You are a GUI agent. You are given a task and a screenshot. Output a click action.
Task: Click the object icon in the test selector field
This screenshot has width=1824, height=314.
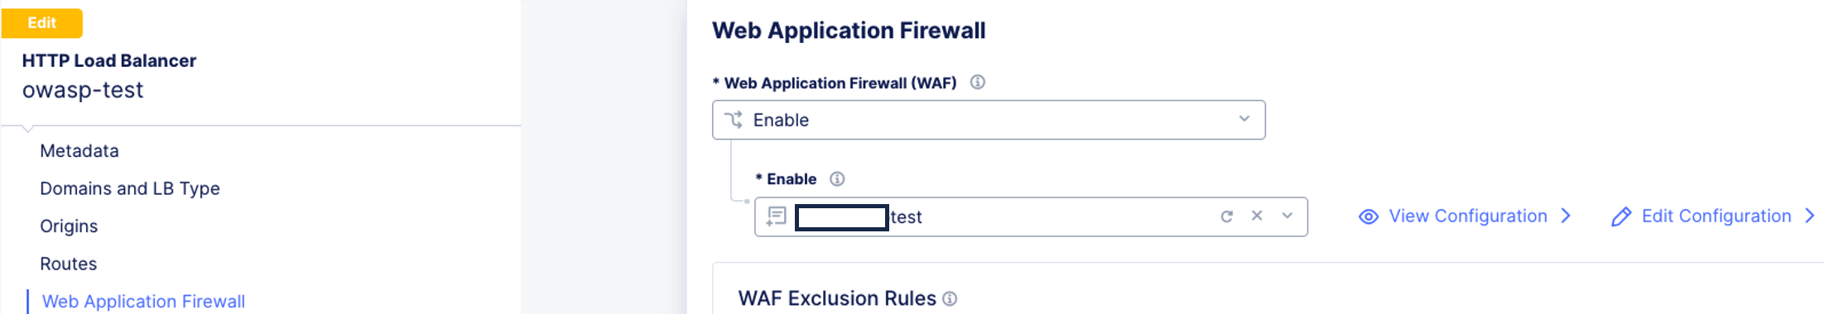click(777, 216)
